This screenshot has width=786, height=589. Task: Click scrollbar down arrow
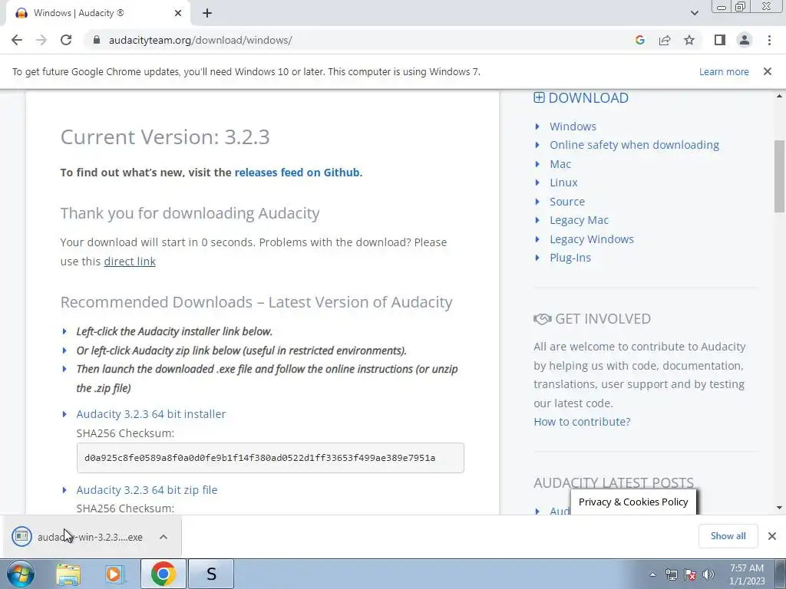coord(779,508)
